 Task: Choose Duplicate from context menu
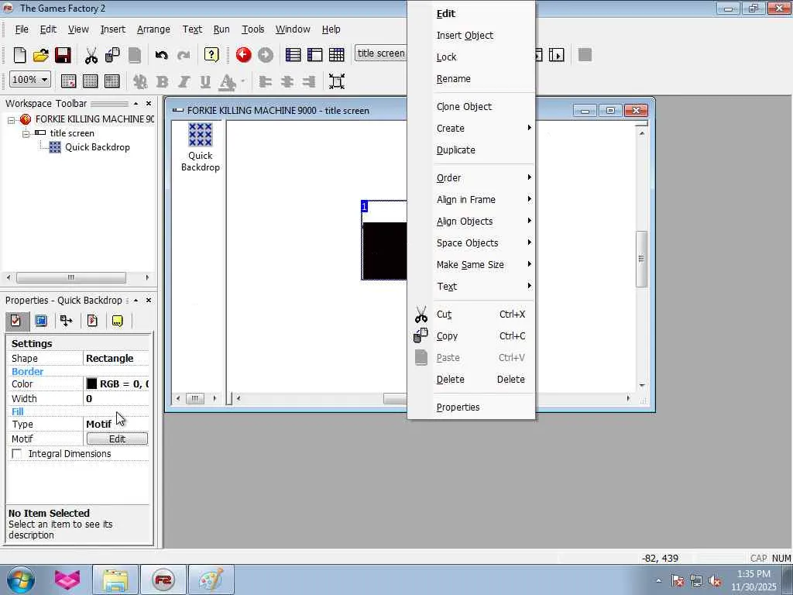pos(455,150)
